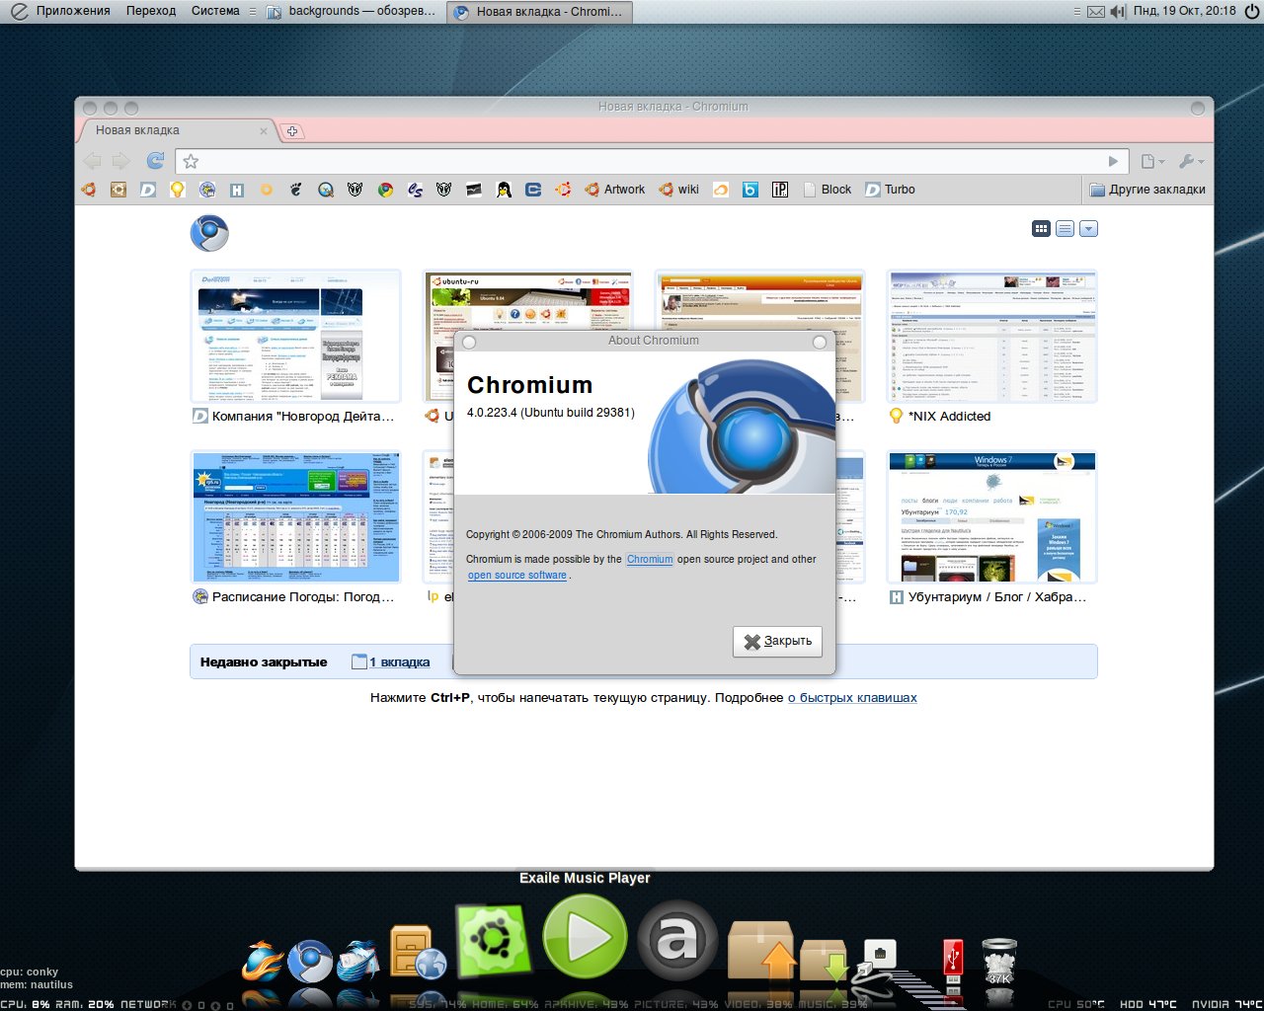Open the iP bookmark icon
The height and width of the screenshot is (1011, 1264).
780,190
